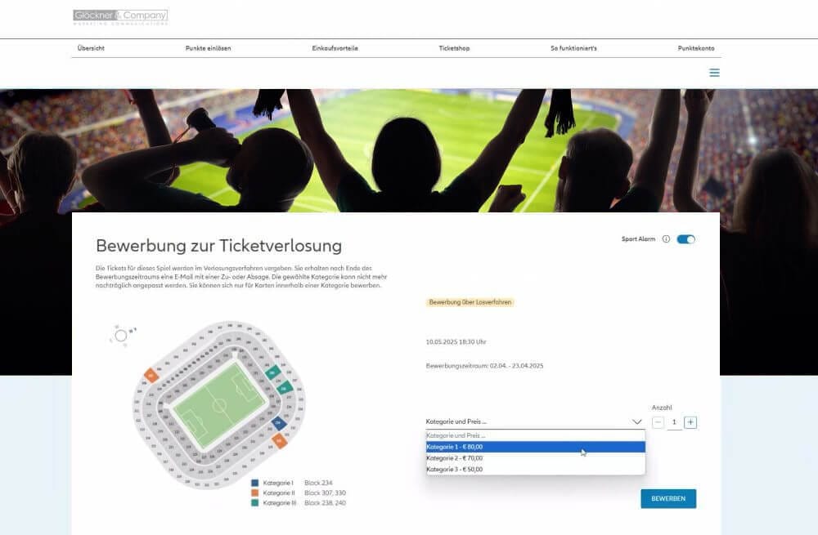Click the Glöckner & Company logo
This screenshot has width=818, height=535.
[120, 16]
